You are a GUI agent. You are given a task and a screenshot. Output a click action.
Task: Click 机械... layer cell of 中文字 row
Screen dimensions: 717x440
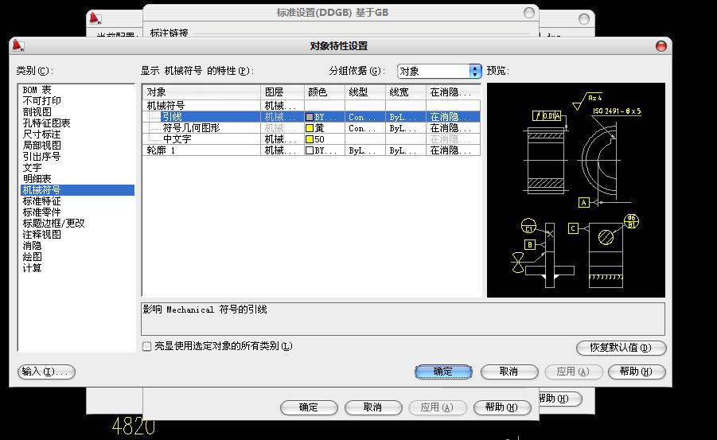click(x=283, y=139)
